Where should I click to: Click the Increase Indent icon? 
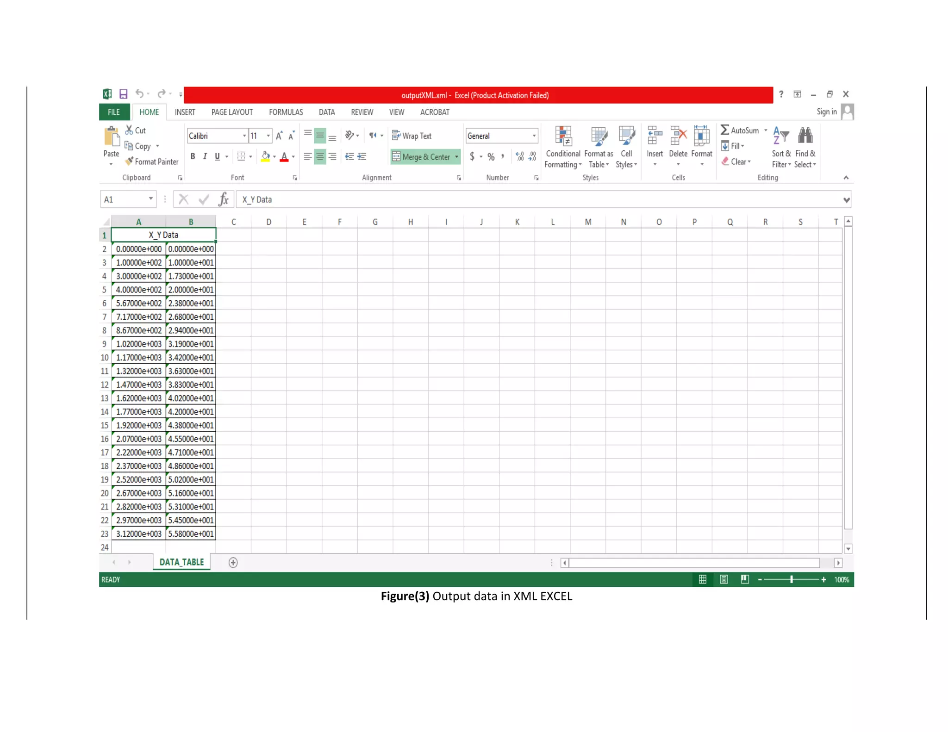pyautogui.click(x=362, y=156)
